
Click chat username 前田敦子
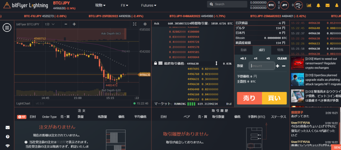297,112
